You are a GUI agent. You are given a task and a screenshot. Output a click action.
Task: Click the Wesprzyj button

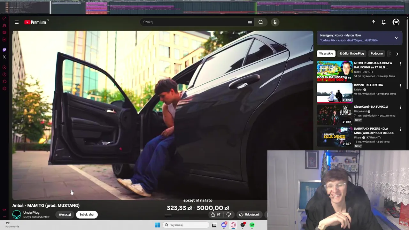[65, 215]
